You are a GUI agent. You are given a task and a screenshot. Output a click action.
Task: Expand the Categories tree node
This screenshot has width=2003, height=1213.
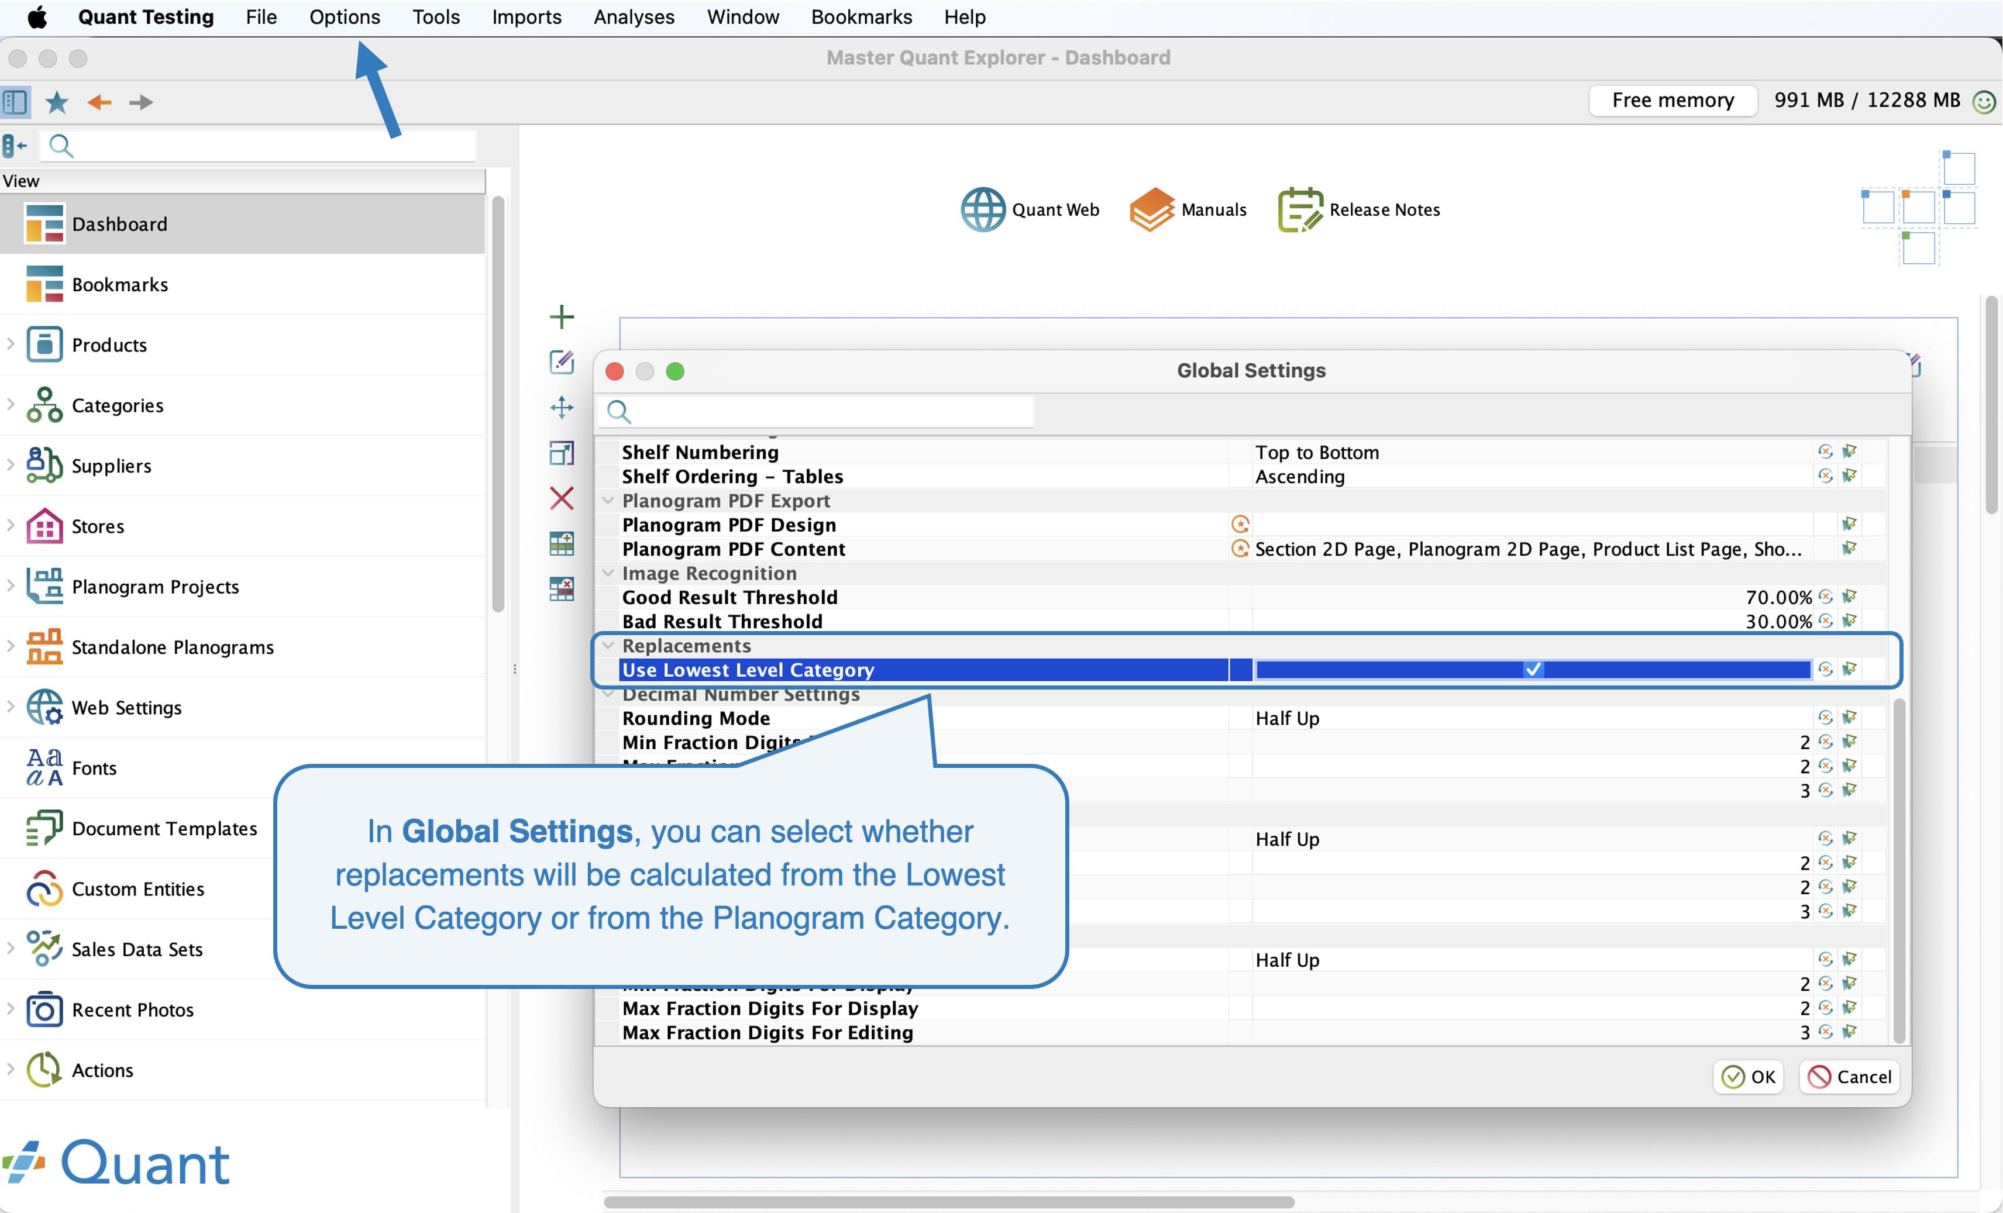11,404
